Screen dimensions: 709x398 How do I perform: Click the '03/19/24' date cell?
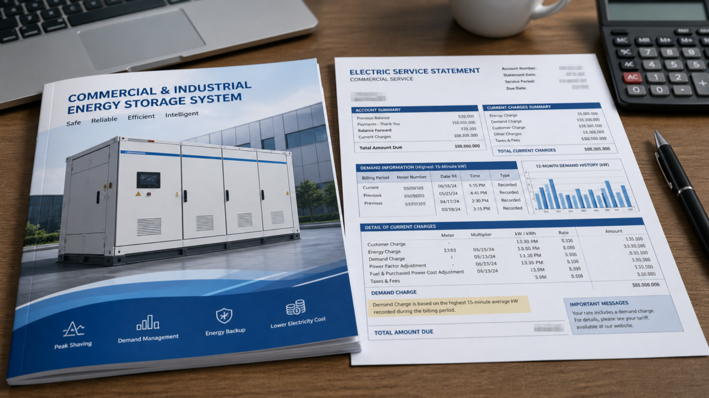click(451, 209)
